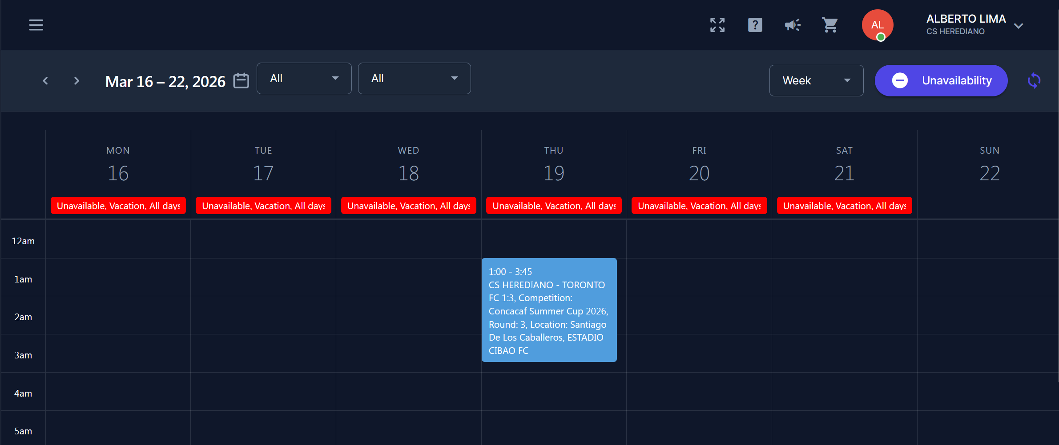This screenshot has width=1059, height=445.
Task: Go to next week arrow
Action: (x=77, y=81)
